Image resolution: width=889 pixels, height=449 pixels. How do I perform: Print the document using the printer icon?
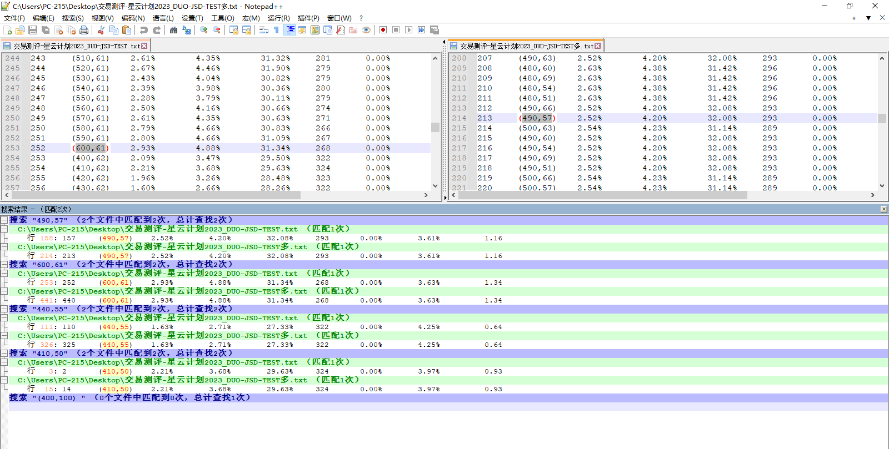(x=84, y=30)
